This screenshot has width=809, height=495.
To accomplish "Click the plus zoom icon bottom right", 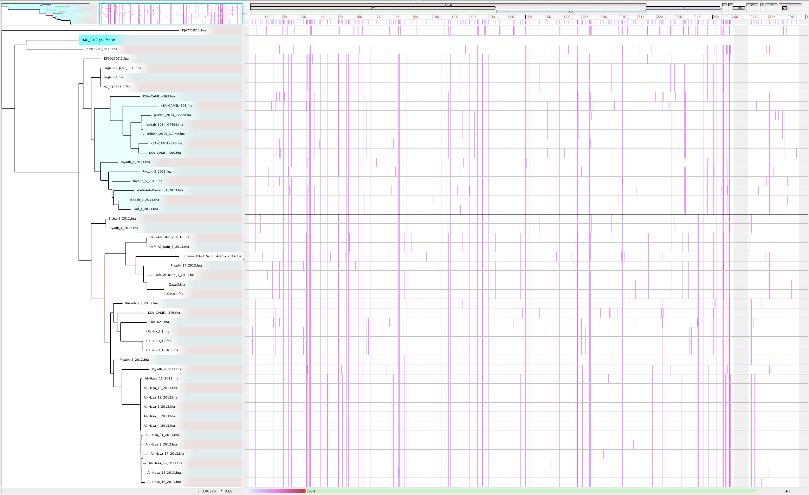I will click(786, 491).
